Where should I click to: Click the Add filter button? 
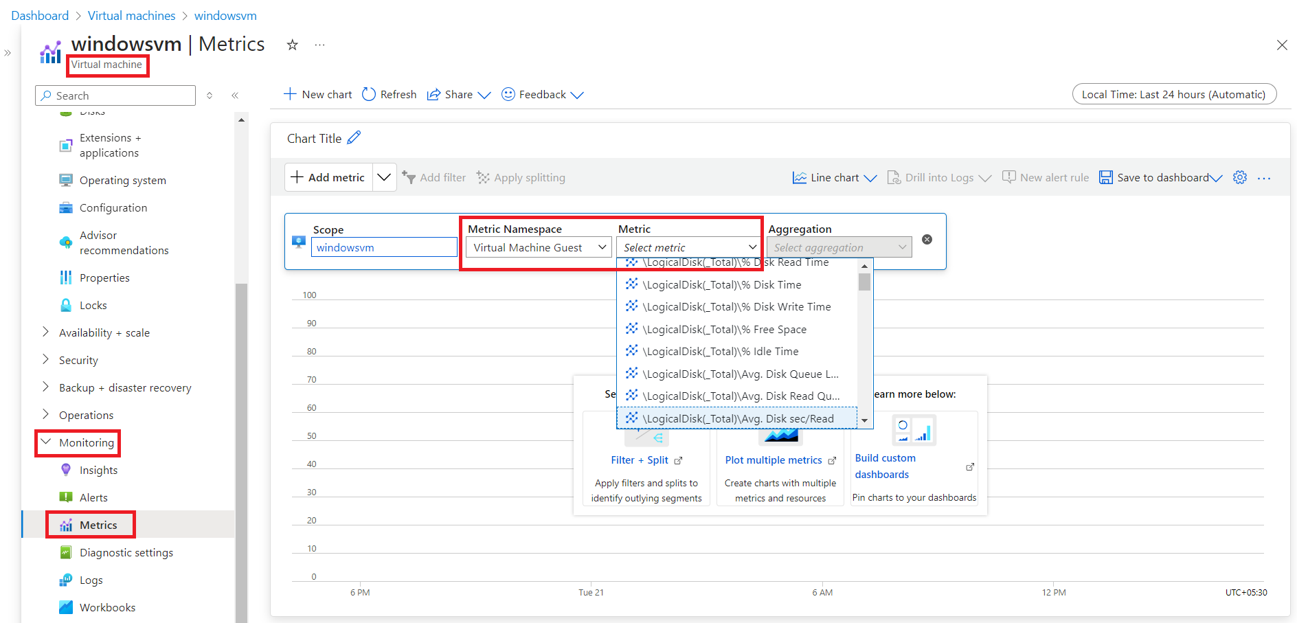tap(434, 178)
